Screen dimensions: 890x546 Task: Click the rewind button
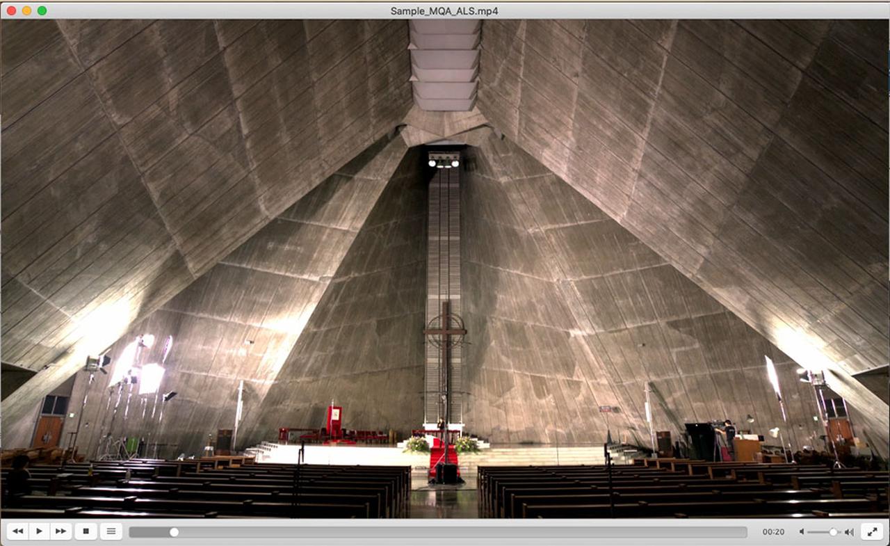pyautogui.click(x=17, y=531)
